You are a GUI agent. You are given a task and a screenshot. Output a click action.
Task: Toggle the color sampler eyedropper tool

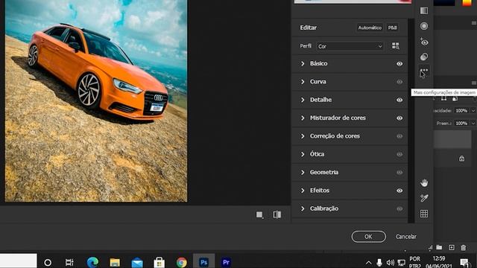pyautogui.click(x=424, y=198)
